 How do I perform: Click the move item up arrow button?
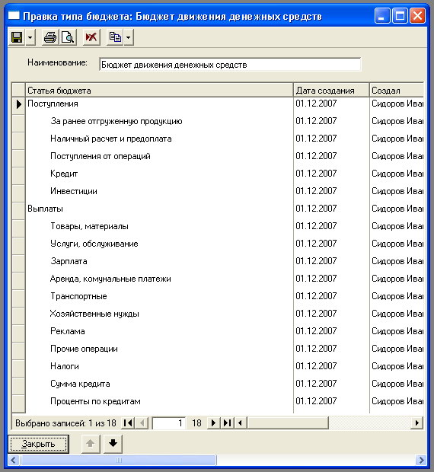(x=91, y=444)
